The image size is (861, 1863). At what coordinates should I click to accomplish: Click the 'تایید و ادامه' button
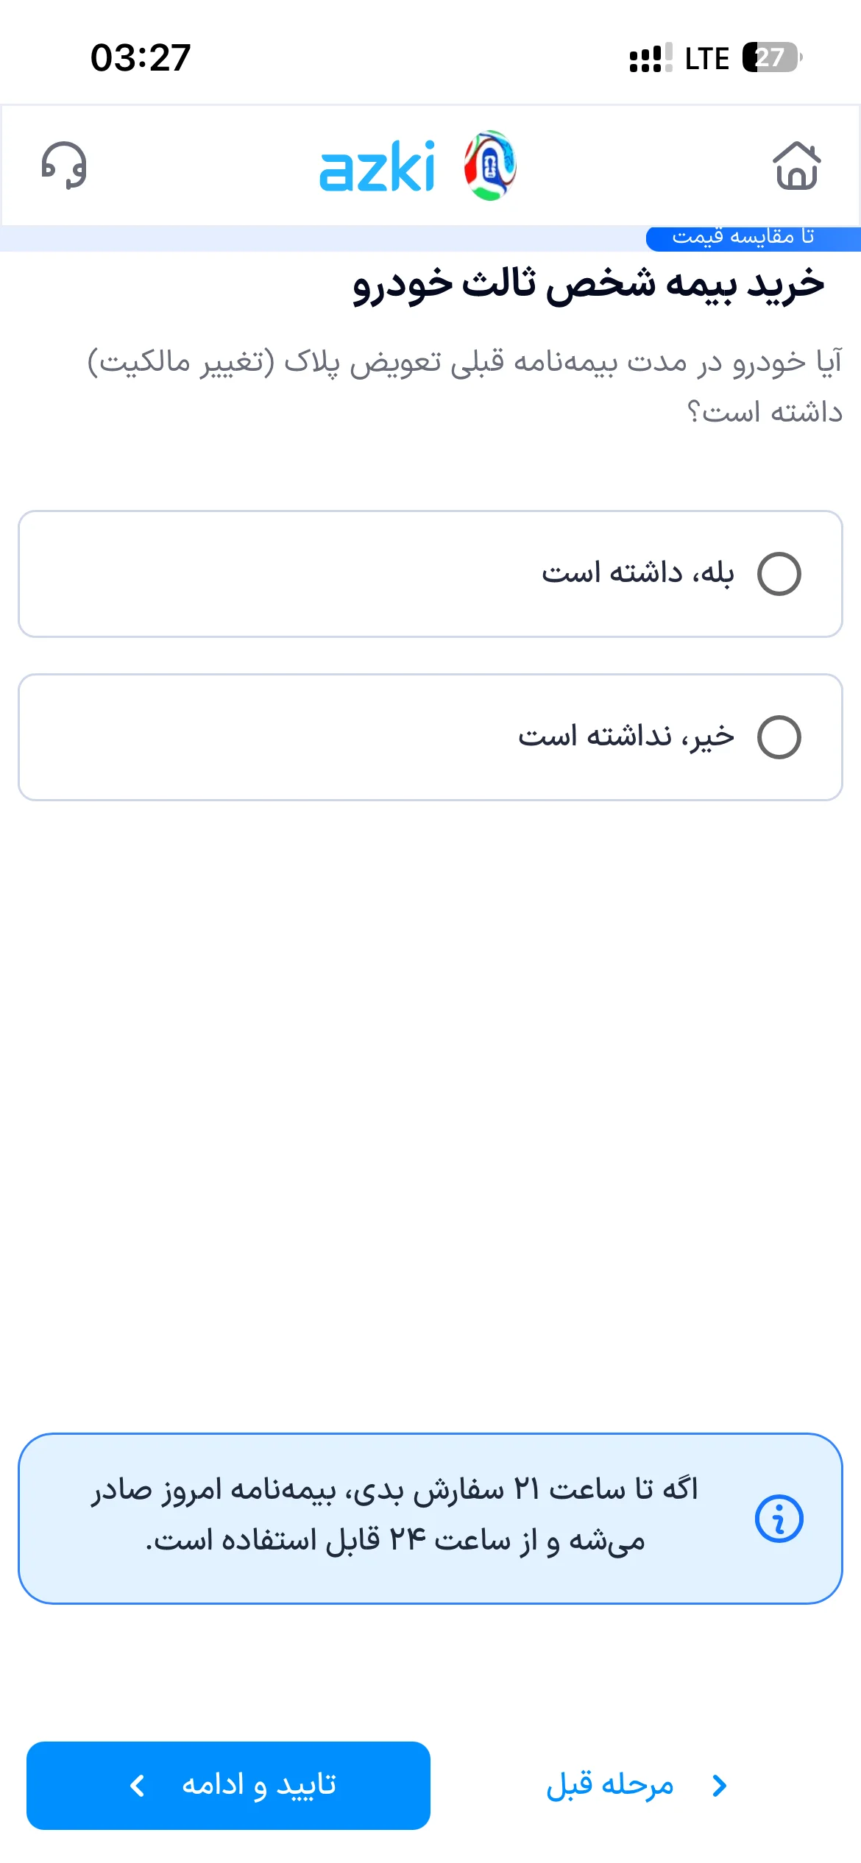[x=228, y=1786]
